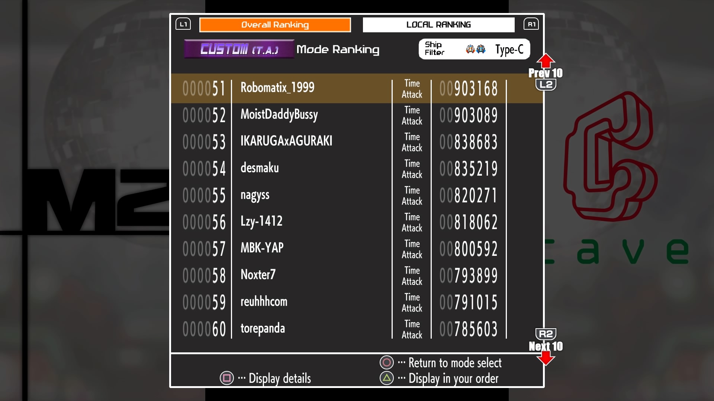Switch to the Overall Ranking tab
Screen dimensions: 714x401
275,25
